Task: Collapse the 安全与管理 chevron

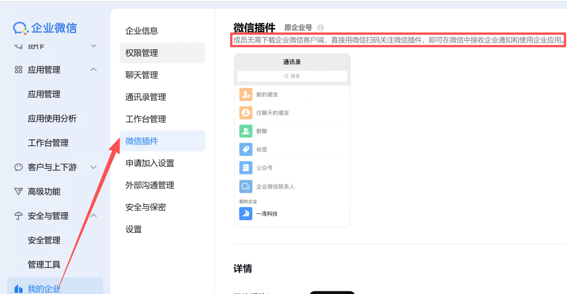Action: point(93,215)
